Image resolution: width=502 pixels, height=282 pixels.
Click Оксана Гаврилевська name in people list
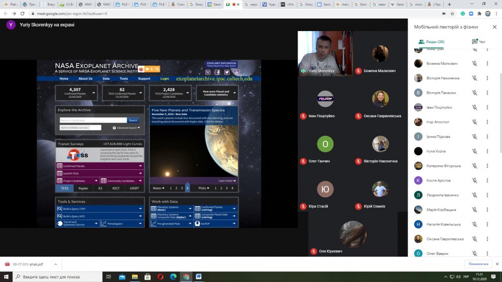(445, 239)
